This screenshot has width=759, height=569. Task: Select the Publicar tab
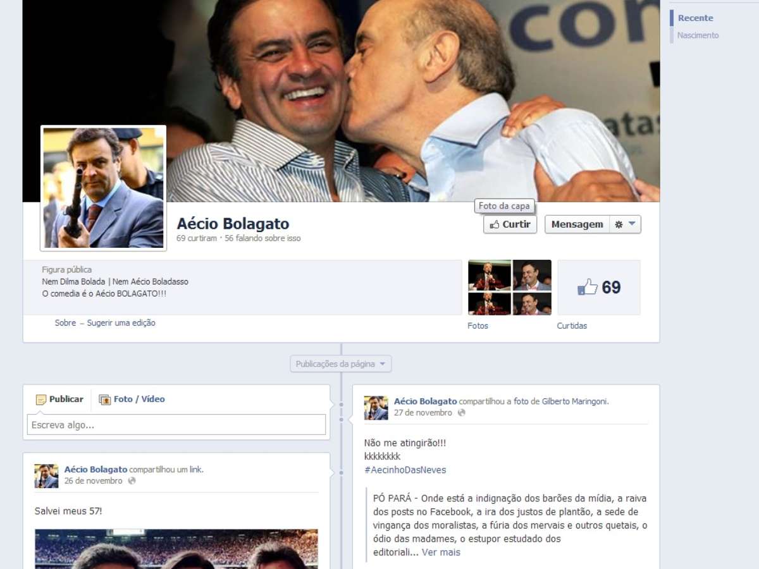(x=60, y=400)
